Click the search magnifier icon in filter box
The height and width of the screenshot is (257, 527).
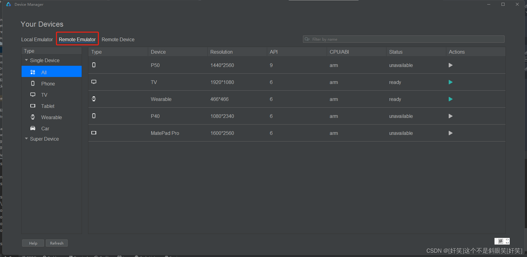[x=307, y=39]
